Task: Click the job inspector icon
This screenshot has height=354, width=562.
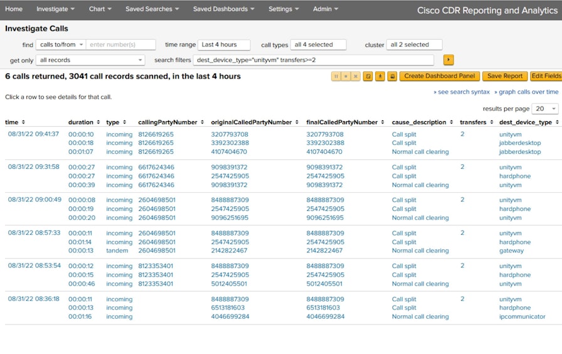Action: tap(368, 76)
